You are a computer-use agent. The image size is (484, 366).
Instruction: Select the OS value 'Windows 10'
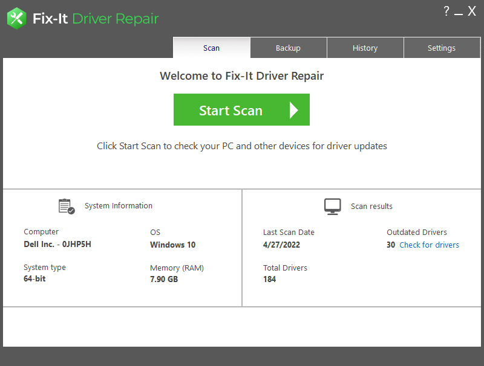pyautogui.click(x=173, y=245)
